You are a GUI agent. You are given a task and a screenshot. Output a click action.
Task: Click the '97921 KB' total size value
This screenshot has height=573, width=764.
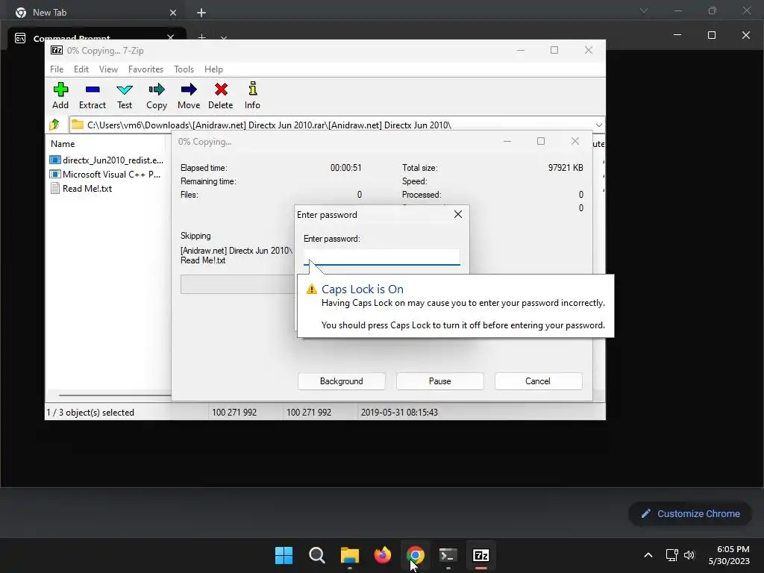pyautogui.click(x=566, y=168)
